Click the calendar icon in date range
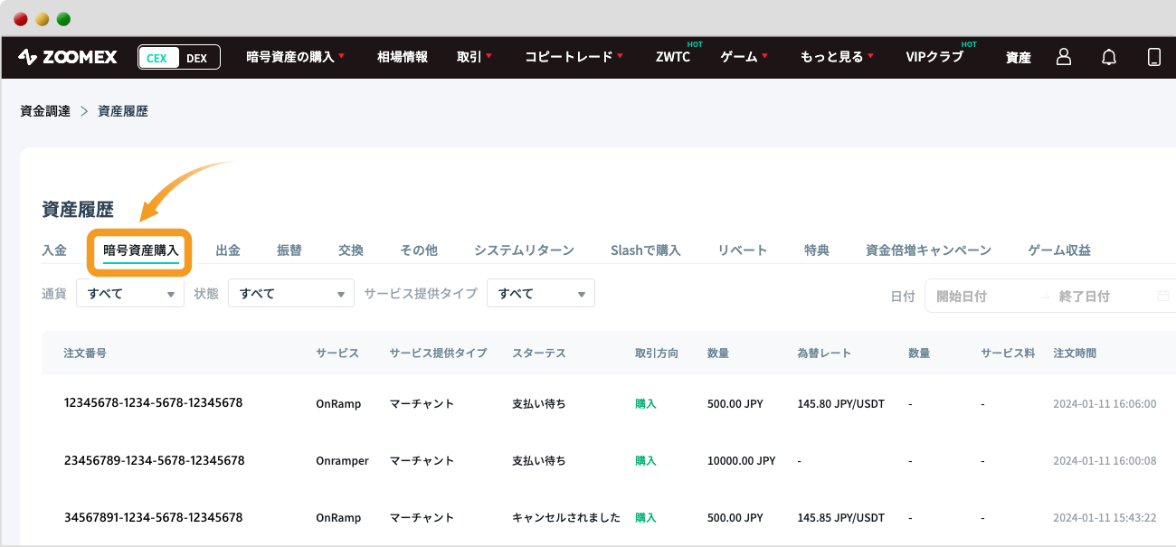 coord(1163,296)
